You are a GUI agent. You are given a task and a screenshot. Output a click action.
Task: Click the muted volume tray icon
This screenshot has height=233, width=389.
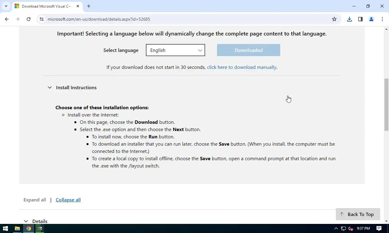(351, 228)
